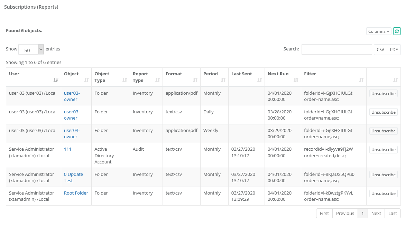Open the Root Folder object link
The width and height of the screenshot is (406, 226).
click(x=76, y=193)
